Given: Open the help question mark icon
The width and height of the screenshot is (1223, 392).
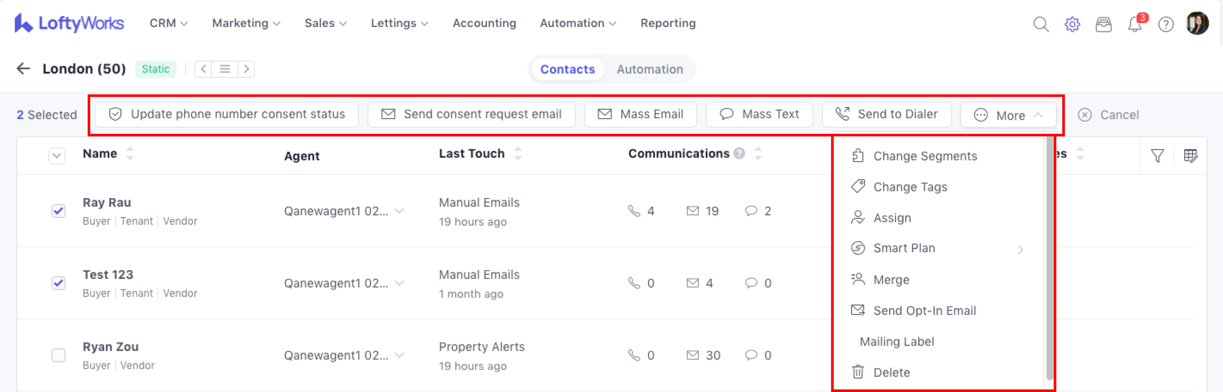Looking at the screenshot, I should pos(1166,24).
